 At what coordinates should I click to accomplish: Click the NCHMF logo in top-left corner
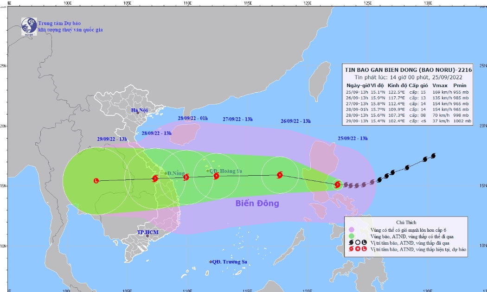coord(29,26)
